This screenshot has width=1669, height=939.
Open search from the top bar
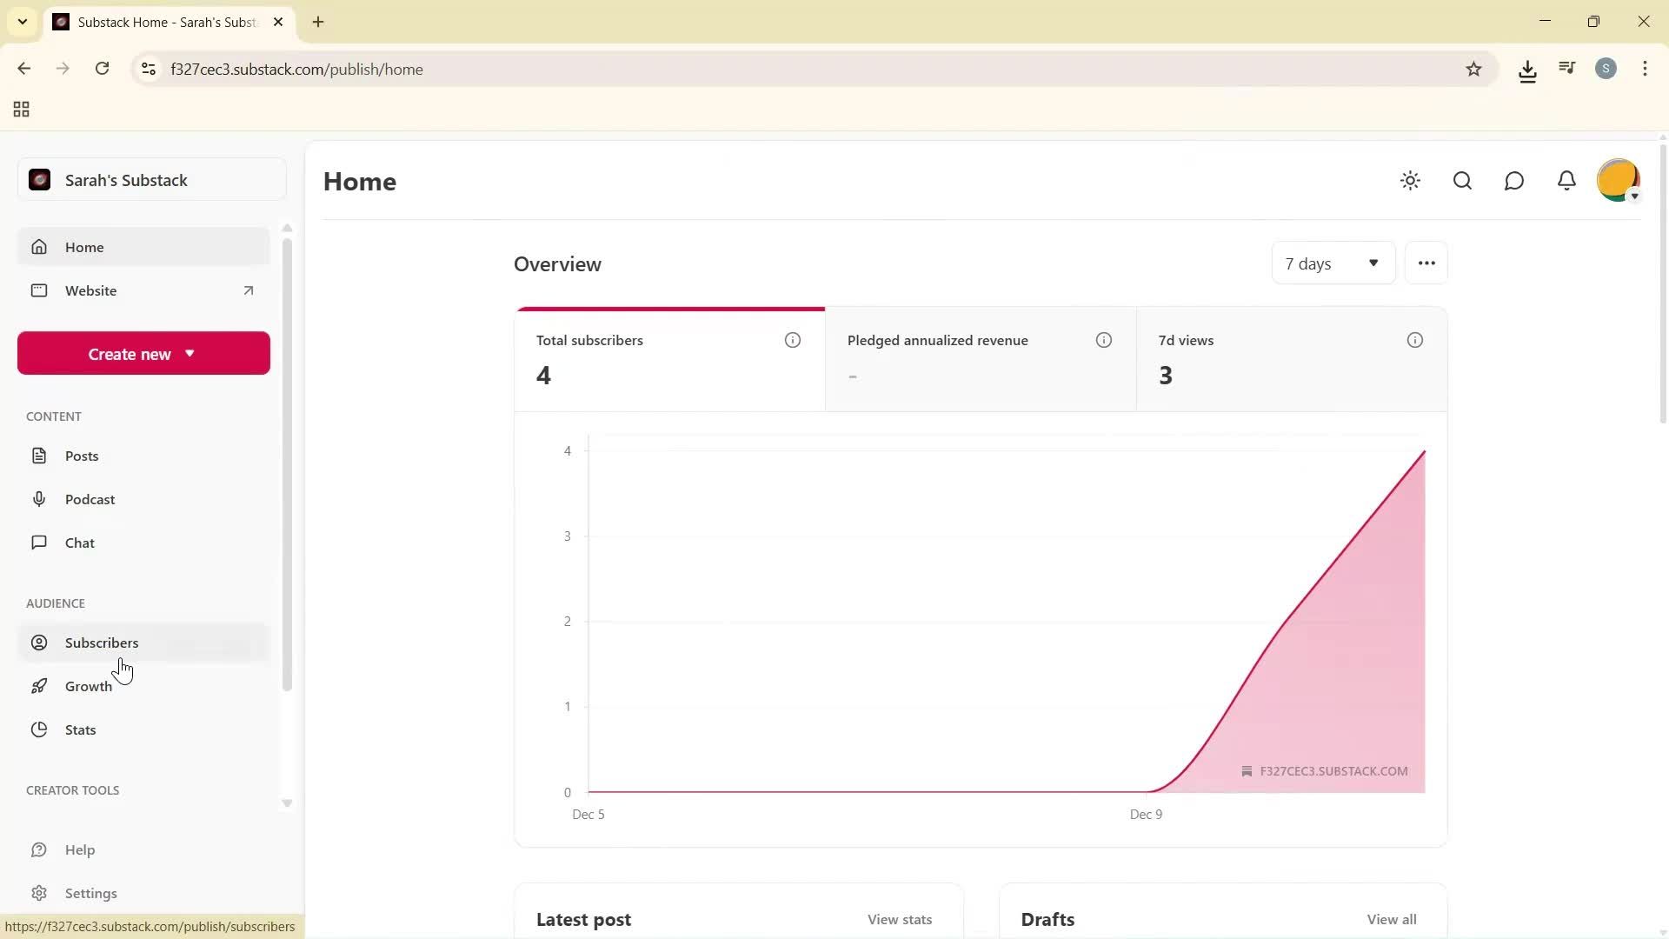(x=1462, y=181)
